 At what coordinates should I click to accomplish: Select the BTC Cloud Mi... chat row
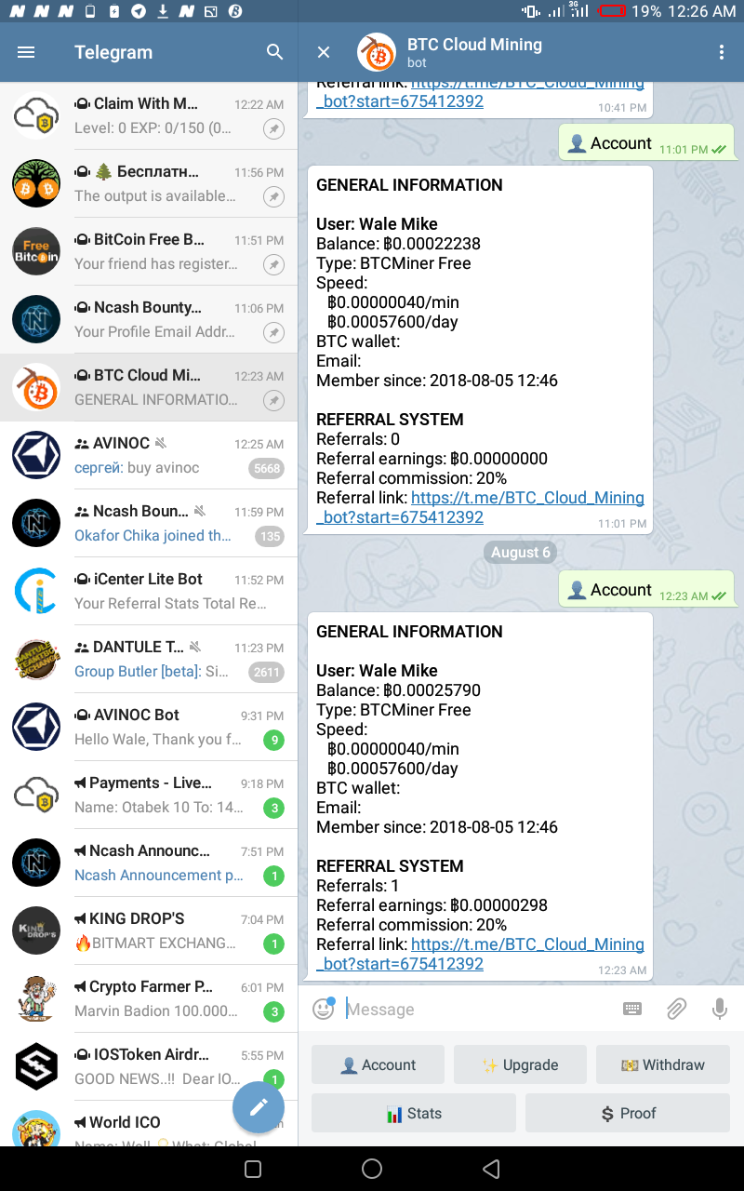[x=149, y=387]
